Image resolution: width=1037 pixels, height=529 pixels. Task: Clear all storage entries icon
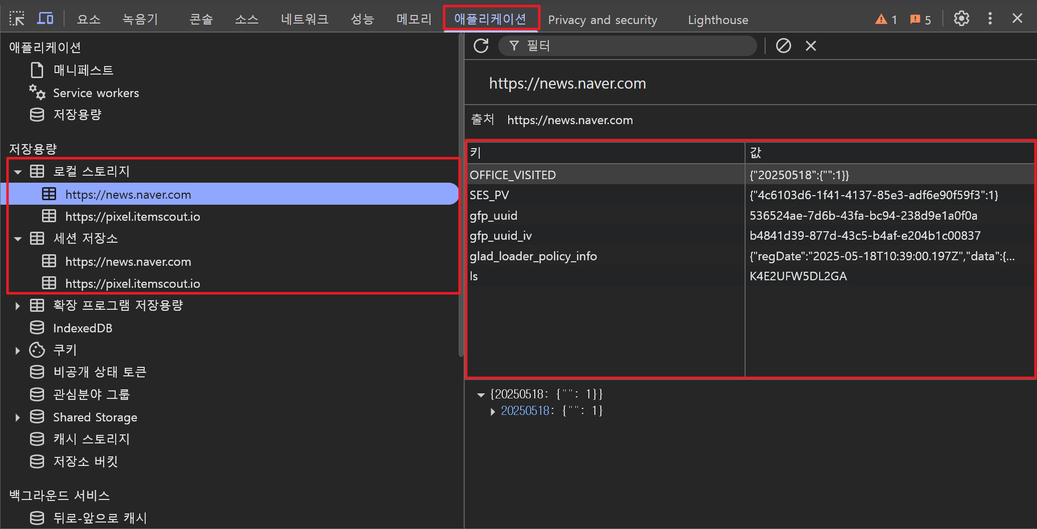784,46
